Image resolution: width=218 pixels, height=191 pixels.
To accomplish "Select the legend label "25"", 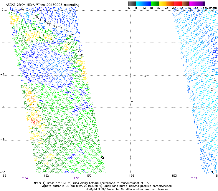I will click(x=166, y=8).
